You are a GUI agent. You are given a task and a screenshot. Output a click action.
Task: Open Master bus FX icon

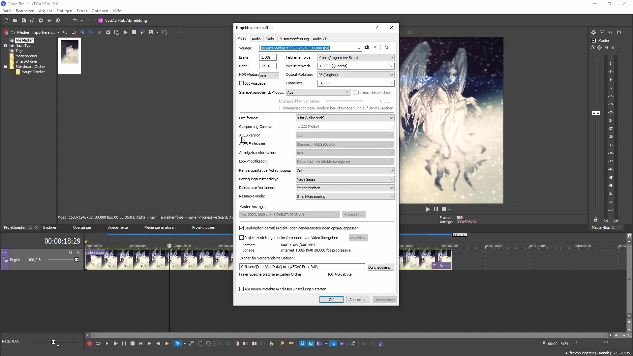tap(593, 47)
